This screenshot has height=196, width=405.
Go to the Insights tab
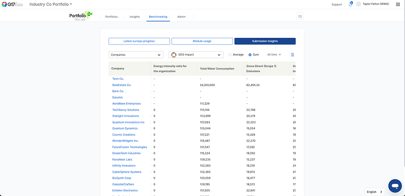(135, 17)
